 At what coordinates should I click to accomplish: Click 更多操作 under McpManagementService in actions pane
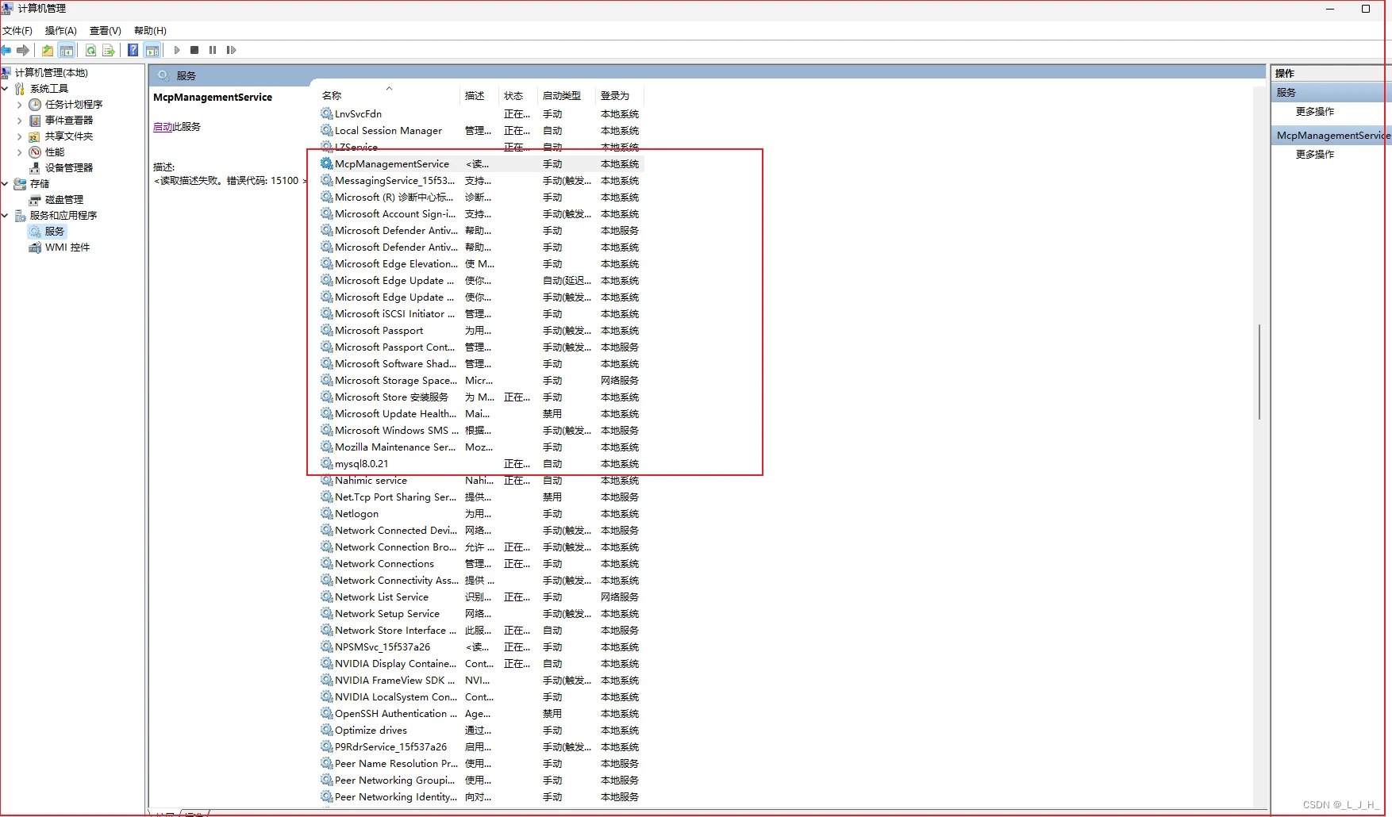(x=1314, y=155)
